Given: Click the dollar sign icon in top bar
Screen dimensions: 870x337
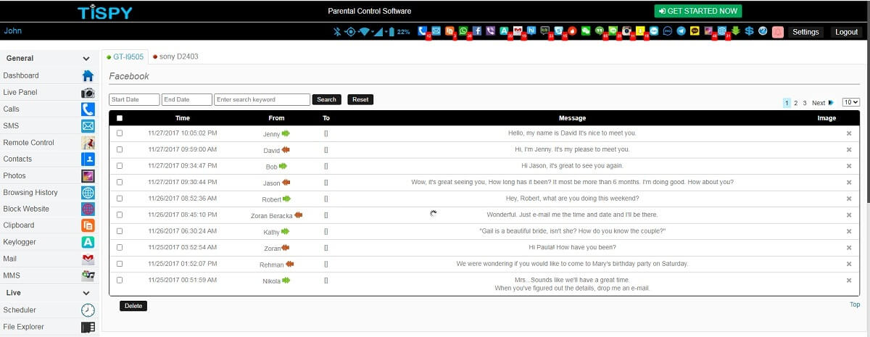Looking at the screenshot, I should pyautogui.click(x=749, y=31).
